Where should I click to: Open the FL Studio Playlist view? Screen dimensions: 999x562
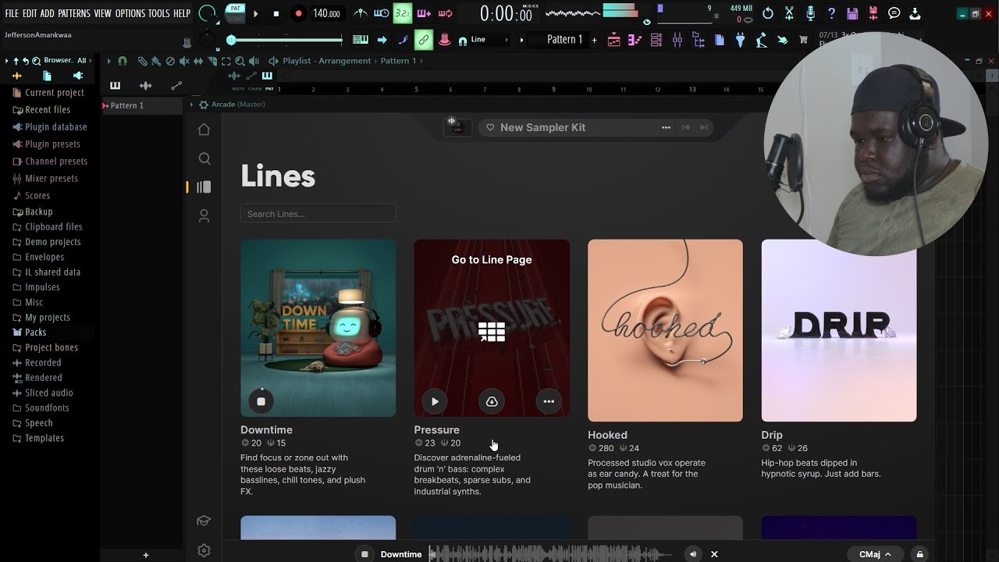tap(614, 40)
